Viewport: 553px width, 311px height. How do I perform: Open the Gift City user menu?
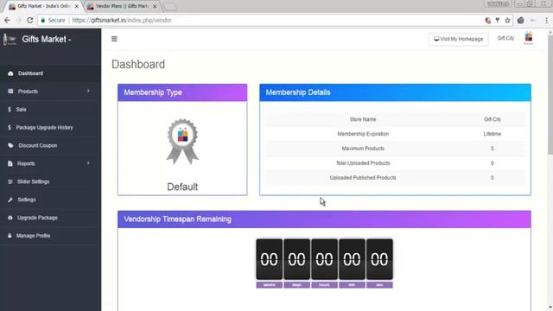point(505,38)
